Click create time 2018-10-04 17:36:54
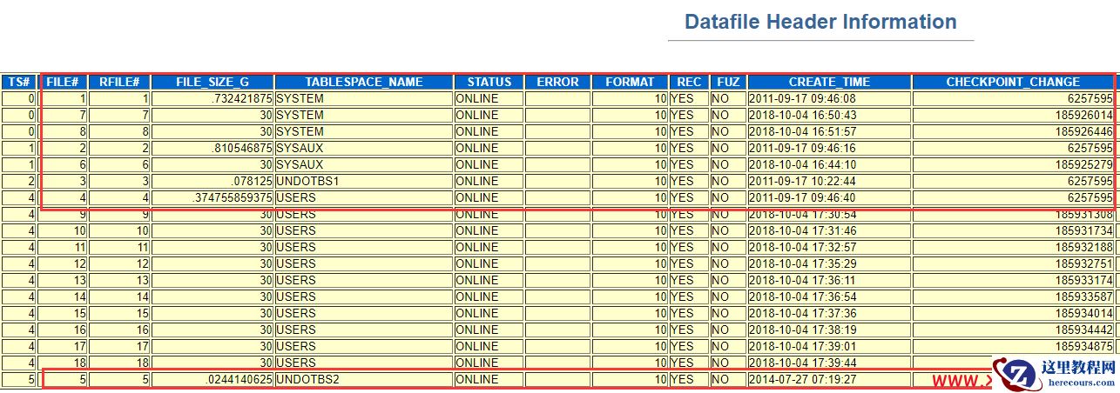 [803, 296]
